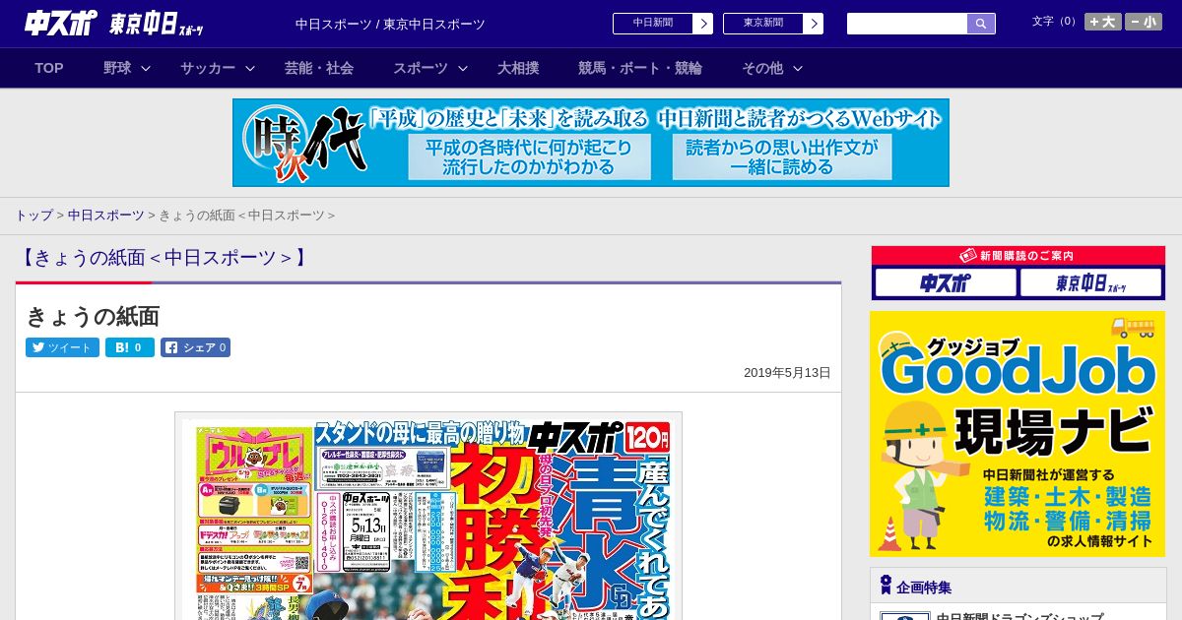Decrease text size with 小 button
Image resolution: width=1182 pixels, height=620 pixels.
point(1144,22)
